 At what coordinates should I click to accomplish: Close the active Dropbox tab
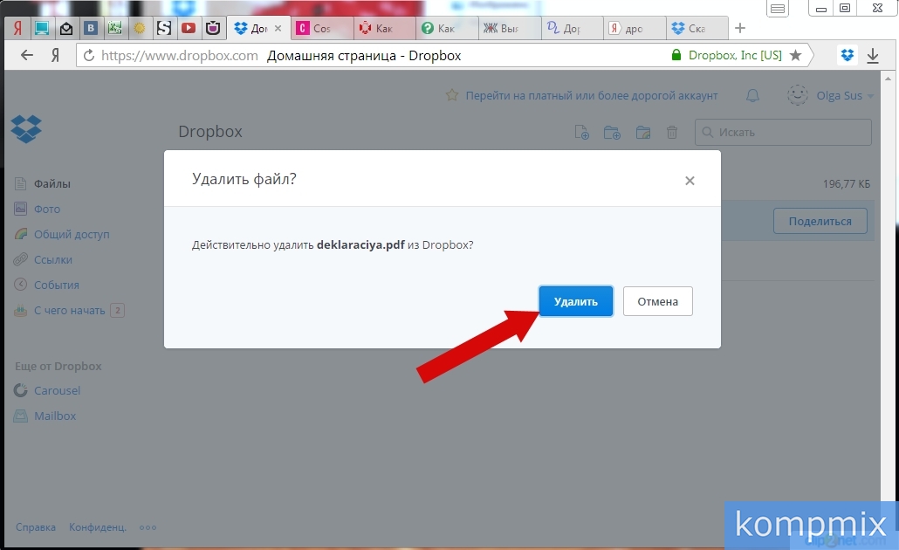278,28
